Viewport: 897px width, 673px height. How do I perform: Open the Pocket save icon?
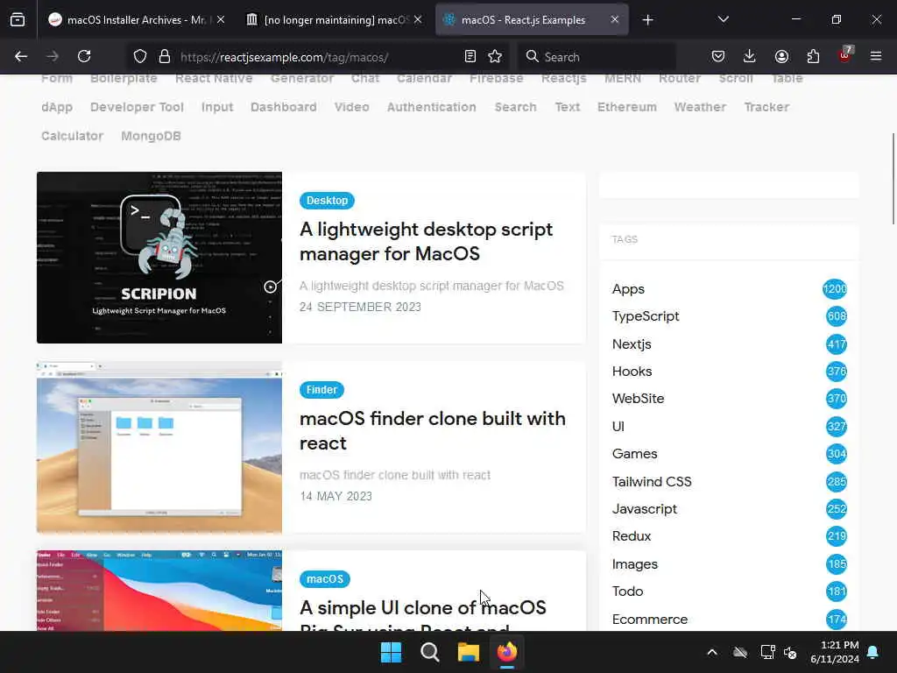[718, 57]
